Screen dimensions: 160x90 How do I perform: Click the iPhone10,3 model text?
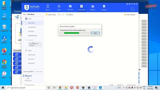28,80
